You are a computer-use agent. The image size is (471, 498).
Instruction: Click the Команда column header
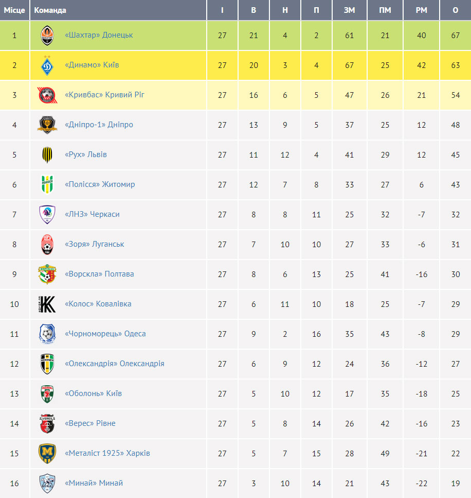[50, 10]
